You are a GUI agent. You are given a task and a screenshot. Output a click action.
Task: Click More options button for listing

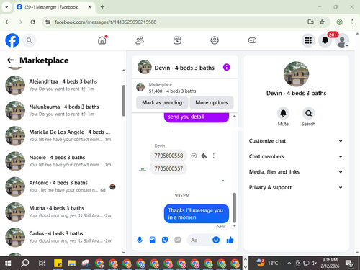(212, 102)
